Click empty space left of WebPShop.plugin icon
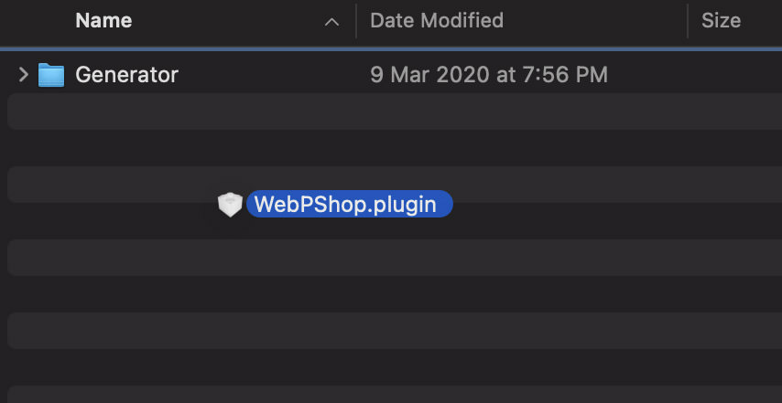This screenshot has width=782, height=403. tap(110, 205)
